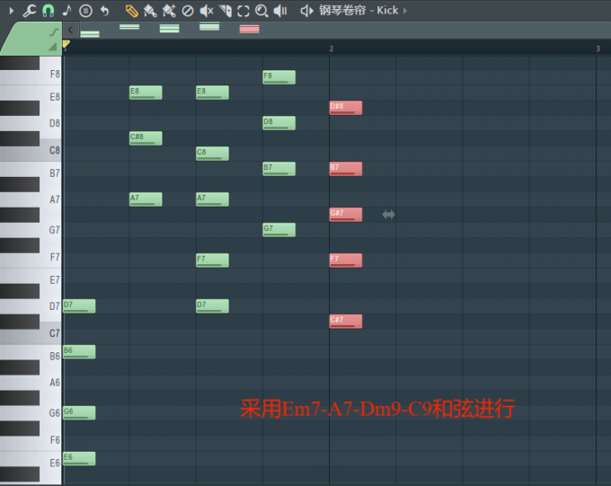611x486 pixels.
Task: Click the speaker target channel icon
Action: (x=307, y=11)
